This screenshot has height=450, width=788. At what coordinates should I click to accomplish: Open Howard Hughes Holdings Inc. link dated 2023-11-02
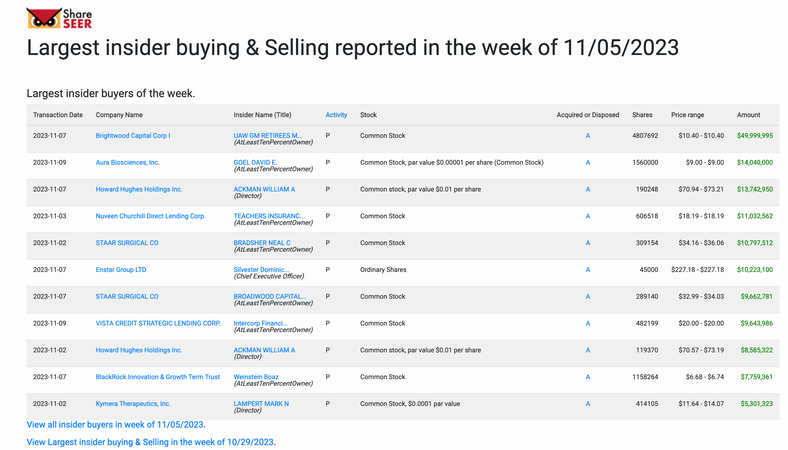[x=139, y=350]
